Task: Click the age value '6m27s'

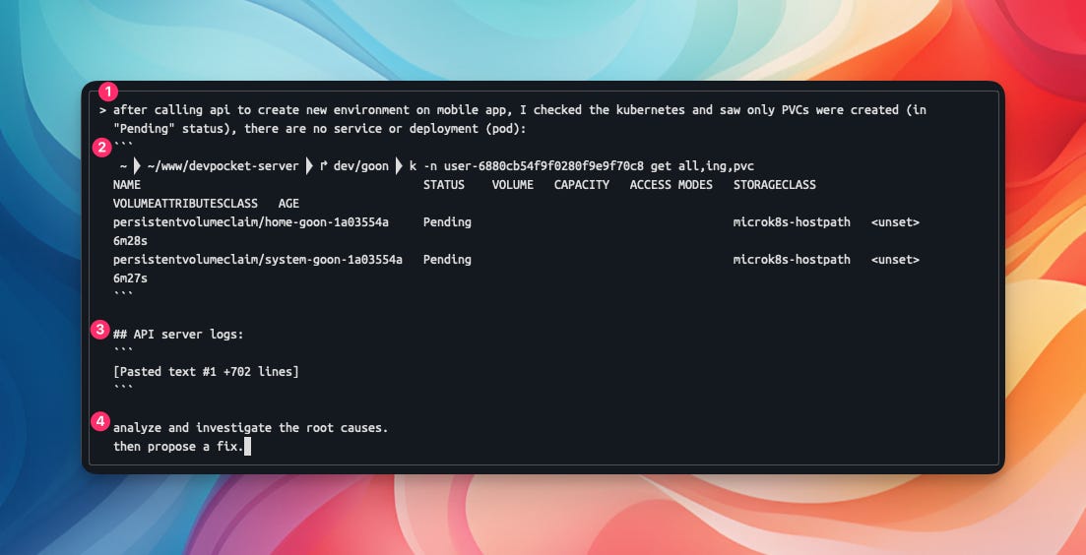Action: (130, 278)
